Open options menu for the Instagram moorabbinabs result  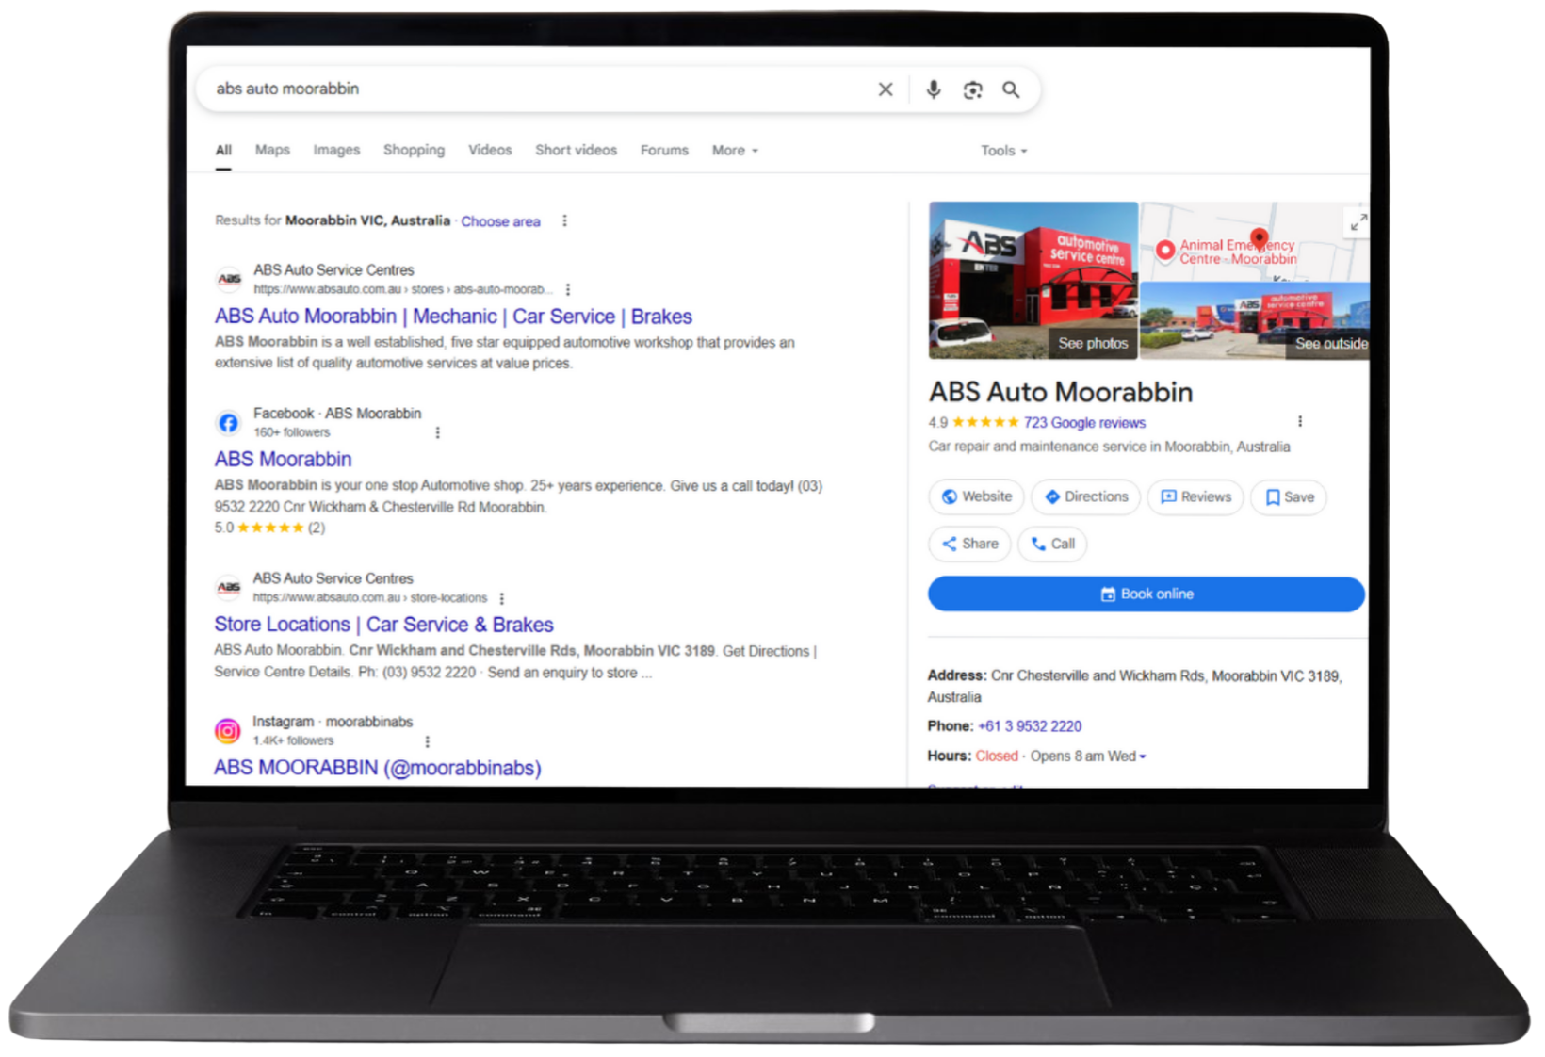tap(428, 741)
